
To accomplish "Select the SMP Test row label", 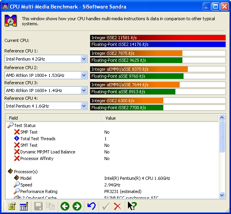I will [29, 132].
